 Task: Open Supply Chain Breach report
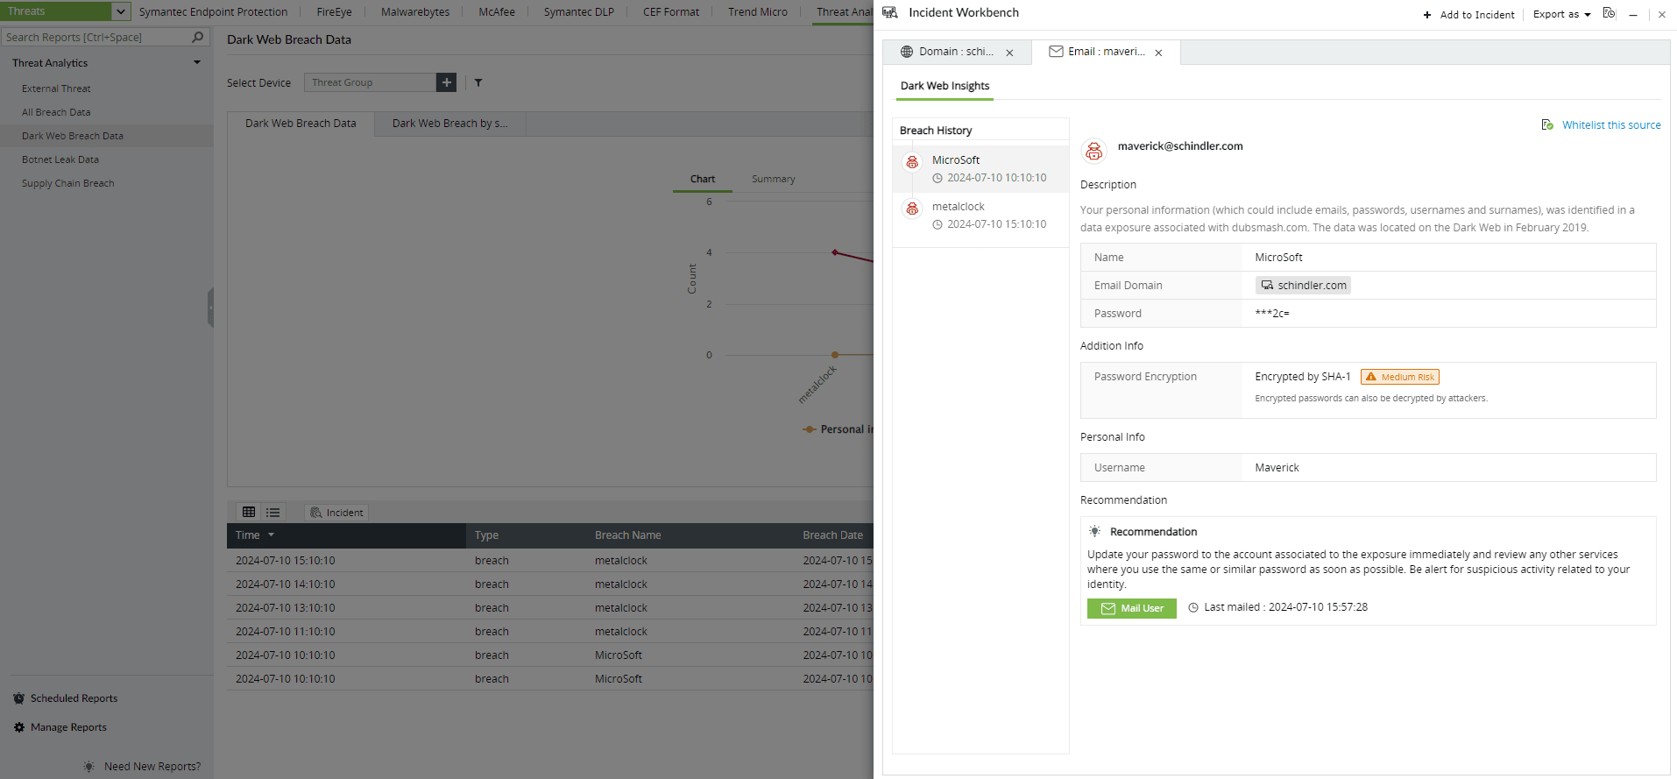pos(68,183)
